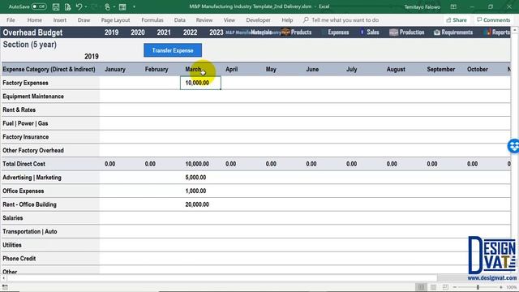This screenshot has width=519, height=292.
Task: Open Customize Quick Access Toolbar dropdown
Action: (x=134, y=6)
